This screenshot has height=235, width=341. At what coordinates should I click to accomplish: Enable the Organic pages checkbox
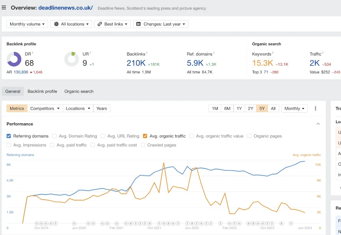click(249, 136)
